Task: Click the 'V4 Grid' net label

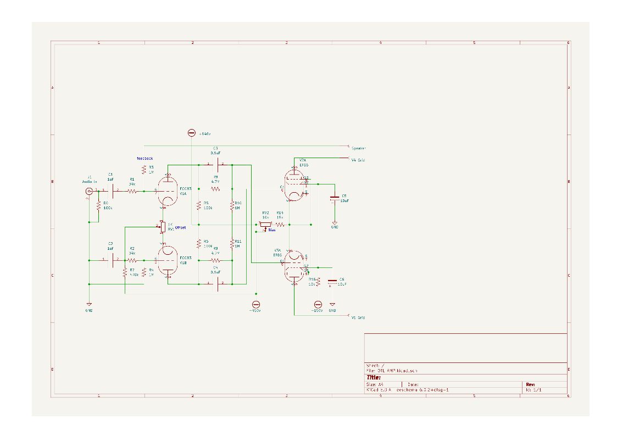Action: (358, 160)
